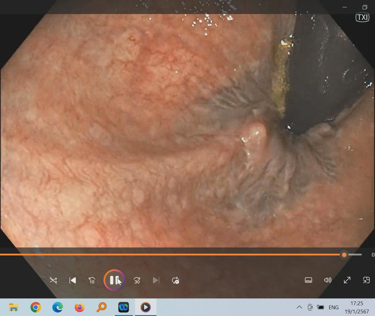Open the subtitles and captions menu
This screenshot has width=375, height=316.
click(308, 280)
